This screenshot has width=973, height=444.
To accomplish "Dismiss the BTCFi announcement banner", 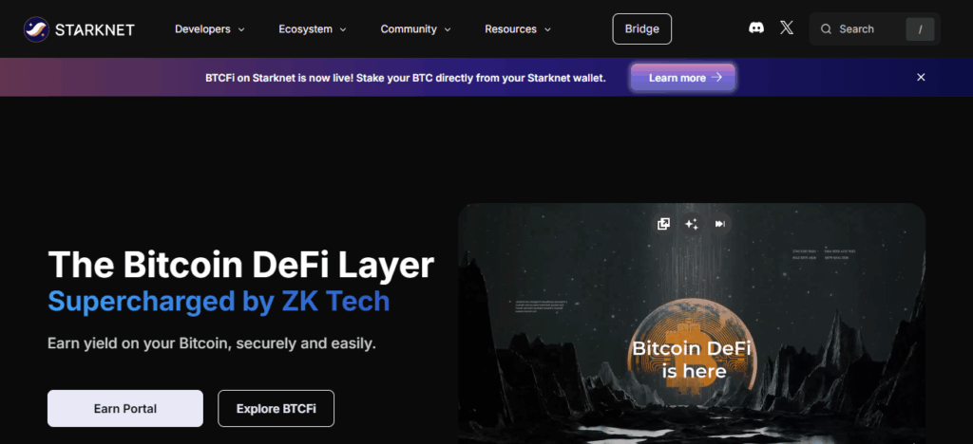I will pyautogui.click(x=921, y=78).
